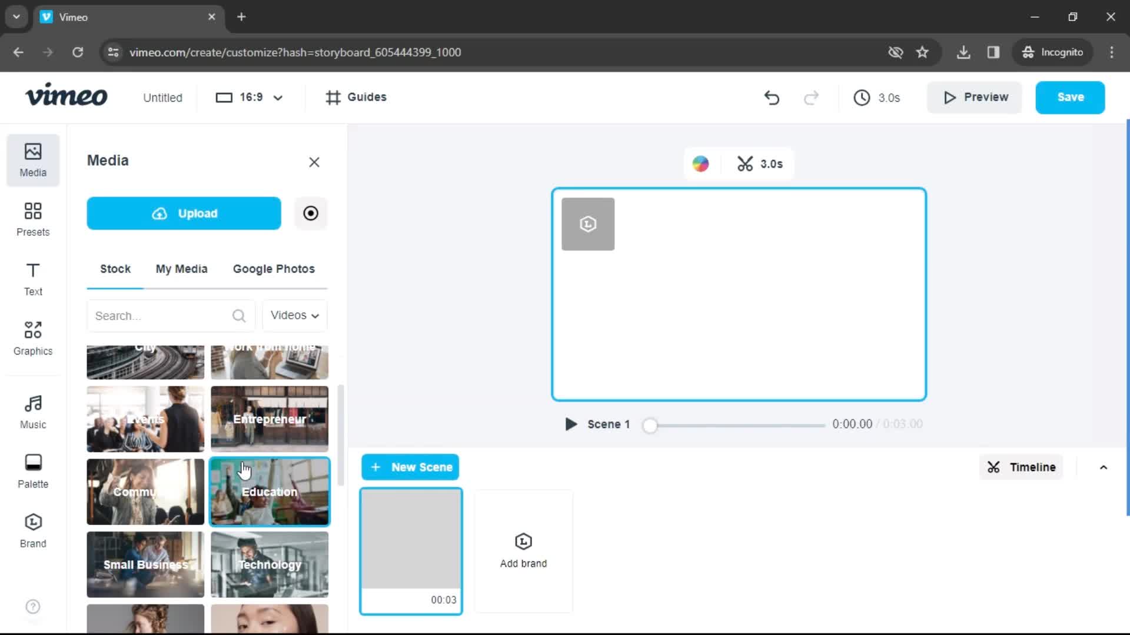
Task: Open the 16:9 aspect ratio dropdown
Action: (x=250, y=97)
